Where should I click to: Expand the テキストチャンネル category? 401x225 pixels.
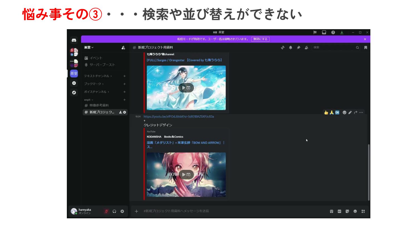98,76
